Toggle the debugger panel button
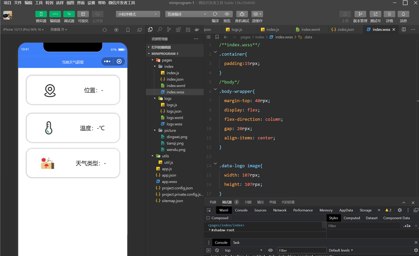Image resolution: width=419 pixels, height=256 pixels. [69, 14]
